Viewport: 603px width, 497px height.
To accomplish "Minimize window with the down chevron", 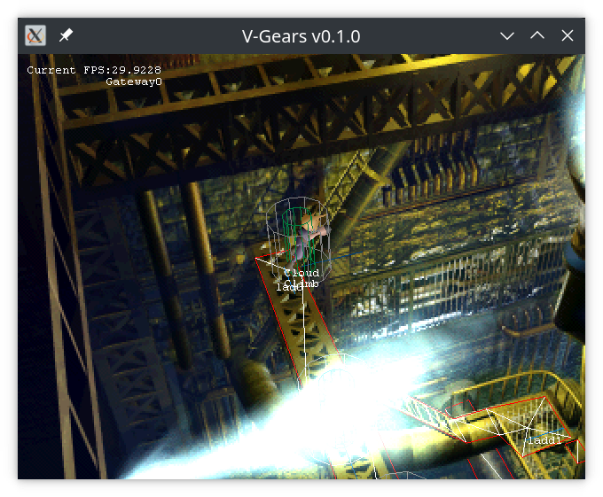I will [507, 36].
